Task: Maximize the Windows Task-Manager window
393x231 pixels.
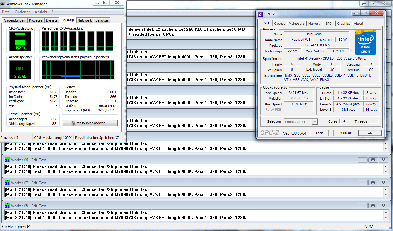Action: (105, 3)
